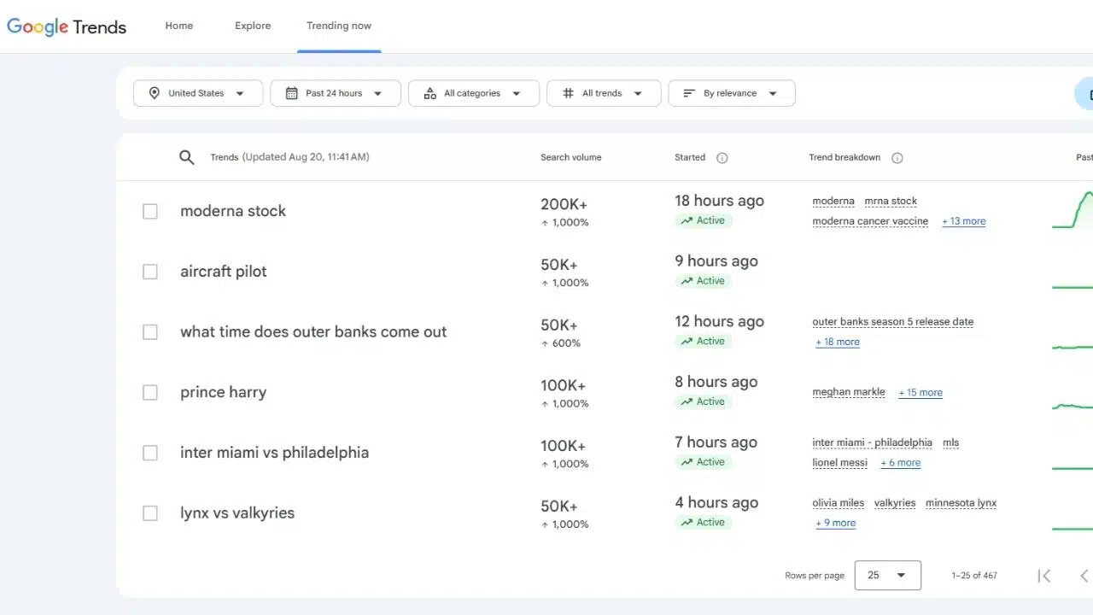Click the "Trends (Updated Aug 20, 11:41 AM)" label
Viewport: 1093px width, 615px height.
290,157
